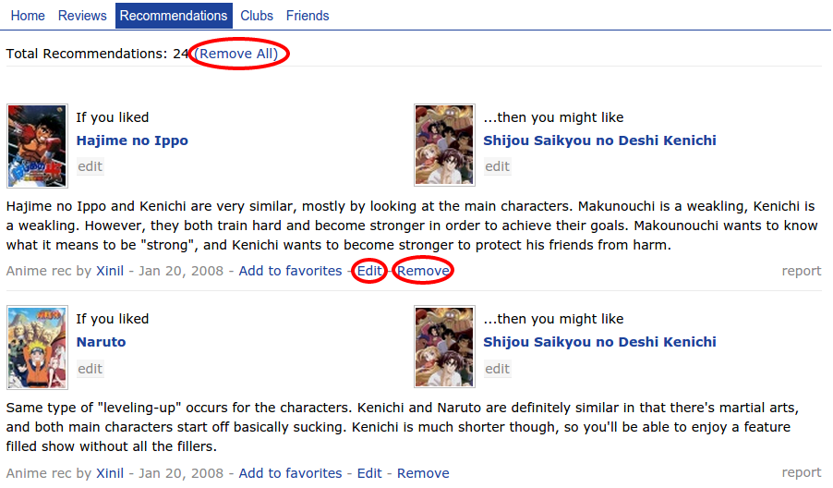Open the Hajime no Ippo title link
833x488 pixels.
(x=132, y=140)
